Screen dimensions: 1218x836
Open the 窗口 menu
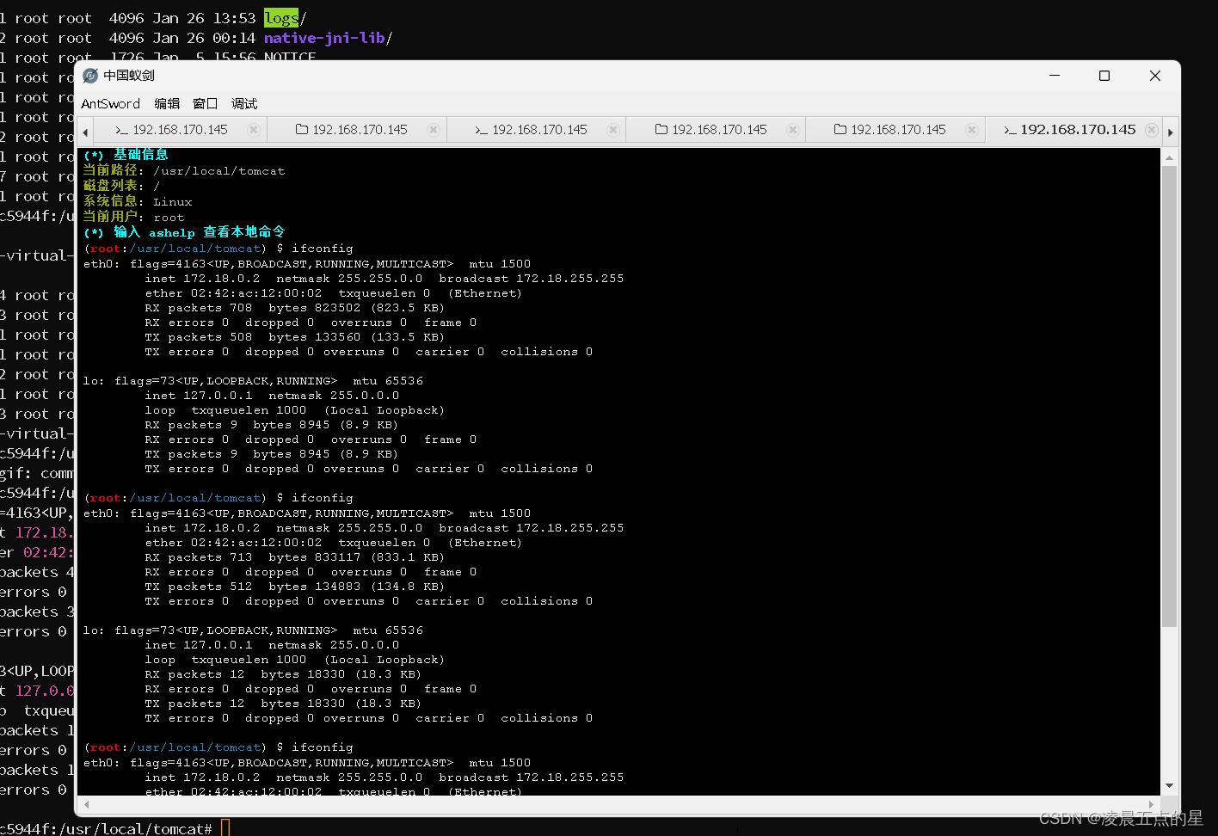pos(206,104)
